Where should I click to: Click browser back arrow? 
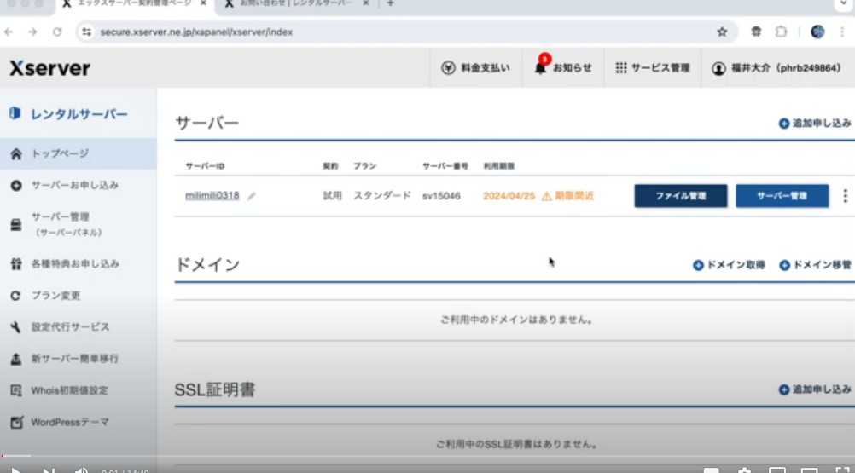click(x=9, y=32)
